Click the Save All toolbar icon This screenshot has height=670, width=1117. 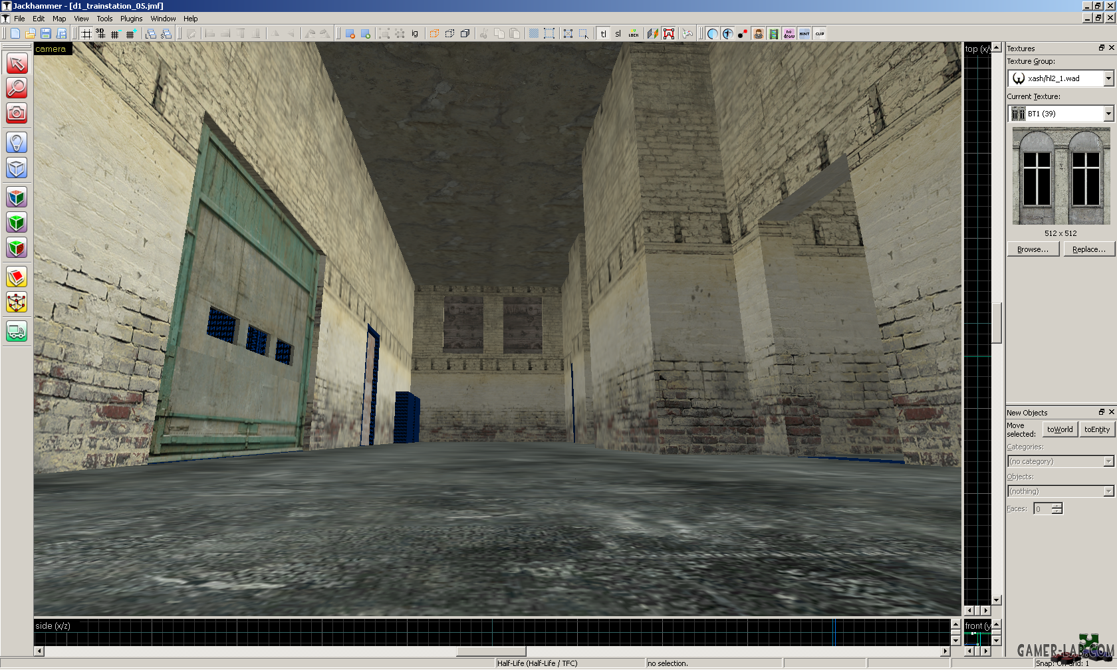tap(61, 33)
